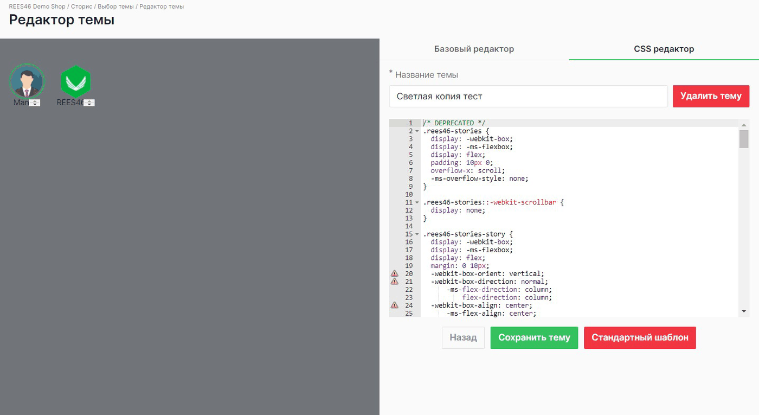The width and height of the screenshot is (759, 415).
Task: Click the stepper beside the REES46 story label
Action: 89,103
